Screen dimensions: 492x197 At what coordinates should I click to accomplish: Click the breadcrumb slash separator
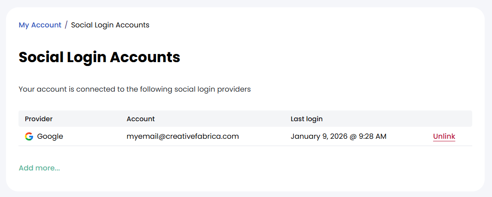coord(66,25)
